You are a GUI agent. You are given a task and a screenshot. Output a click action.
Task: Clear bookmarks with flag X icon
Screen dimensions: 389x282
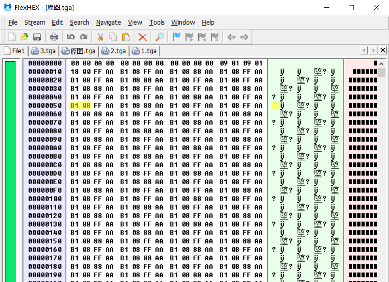click(214, 37)
